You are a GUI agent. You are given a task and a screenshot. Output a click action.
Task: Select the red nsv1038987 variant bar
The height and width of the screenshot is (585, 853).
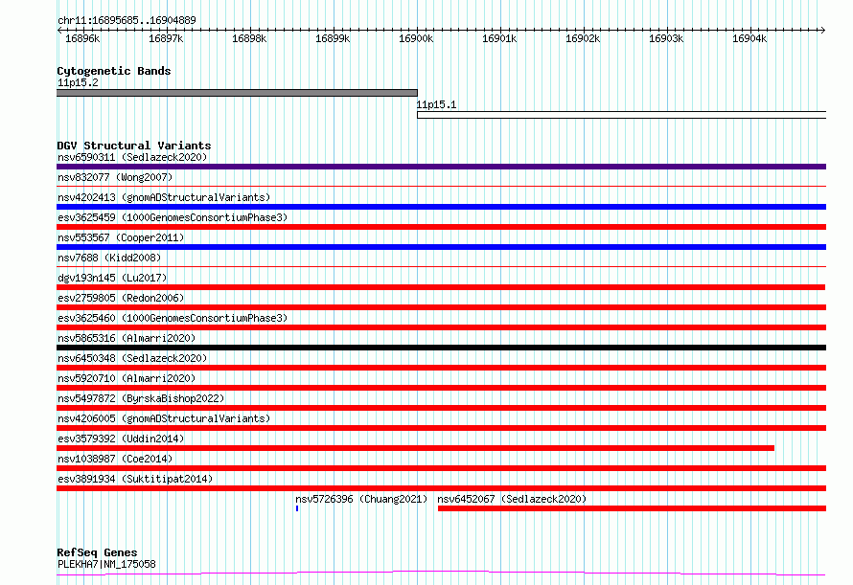(x=441, y=468)
